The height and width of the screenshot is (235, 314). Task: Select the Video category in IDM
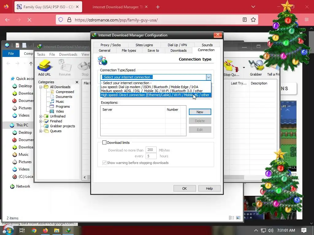point(60,111)
